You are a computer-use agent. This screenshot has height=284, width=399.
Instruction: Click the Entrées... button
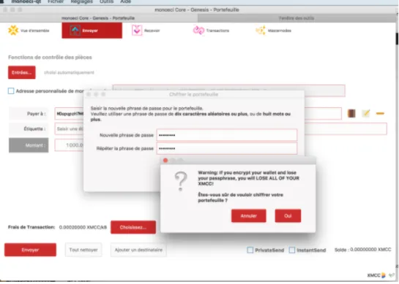click(22, 72)
